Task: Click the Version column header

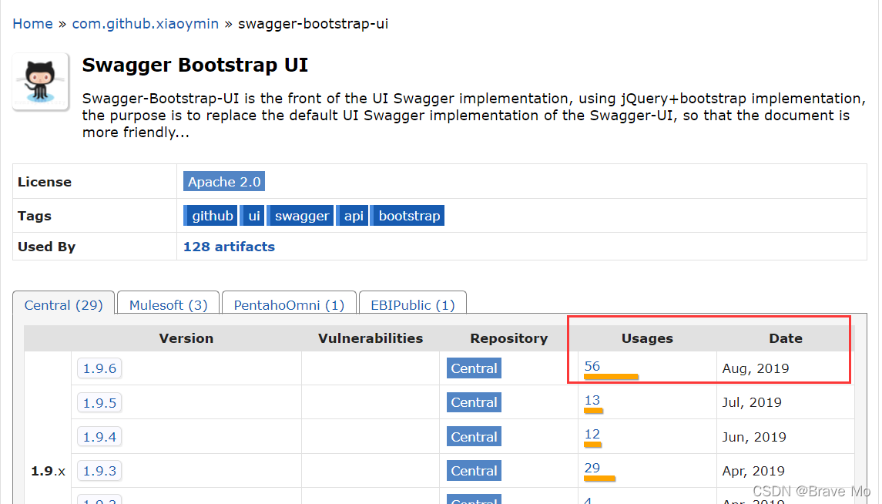Action: [186, 338]
